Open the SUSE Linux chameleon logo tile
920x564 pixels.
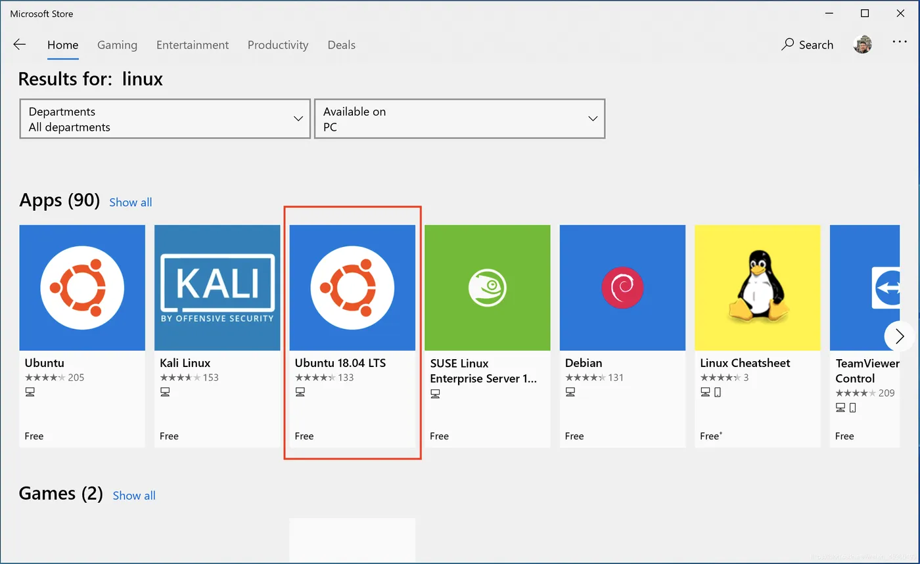(x=488, y=288)
